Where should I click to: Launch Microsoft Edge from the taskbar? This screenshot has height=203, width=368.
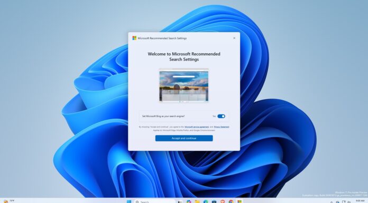pos(206,201)
